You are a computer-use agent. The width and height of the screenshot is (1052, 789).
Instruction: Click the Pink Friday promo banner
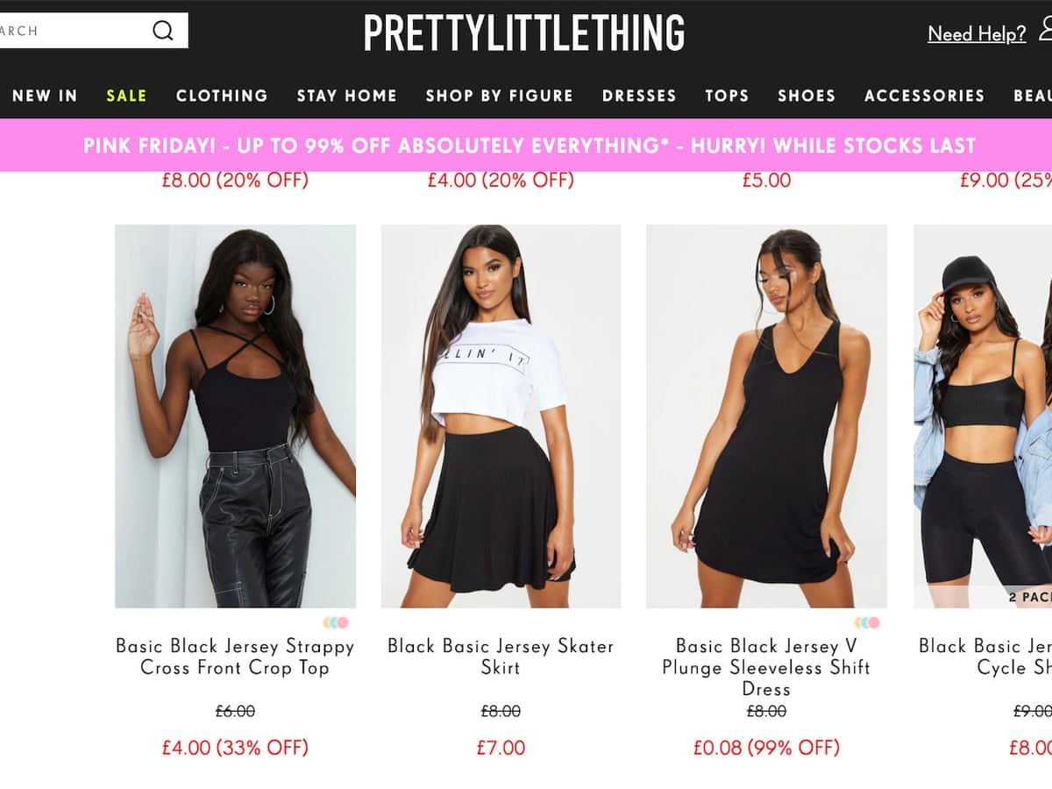point(526,146)
